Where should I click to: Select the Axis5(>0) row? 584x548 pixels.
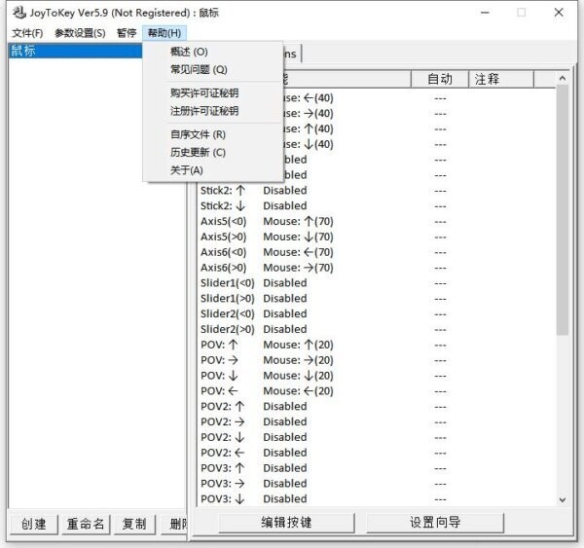[x=376, y=237]
